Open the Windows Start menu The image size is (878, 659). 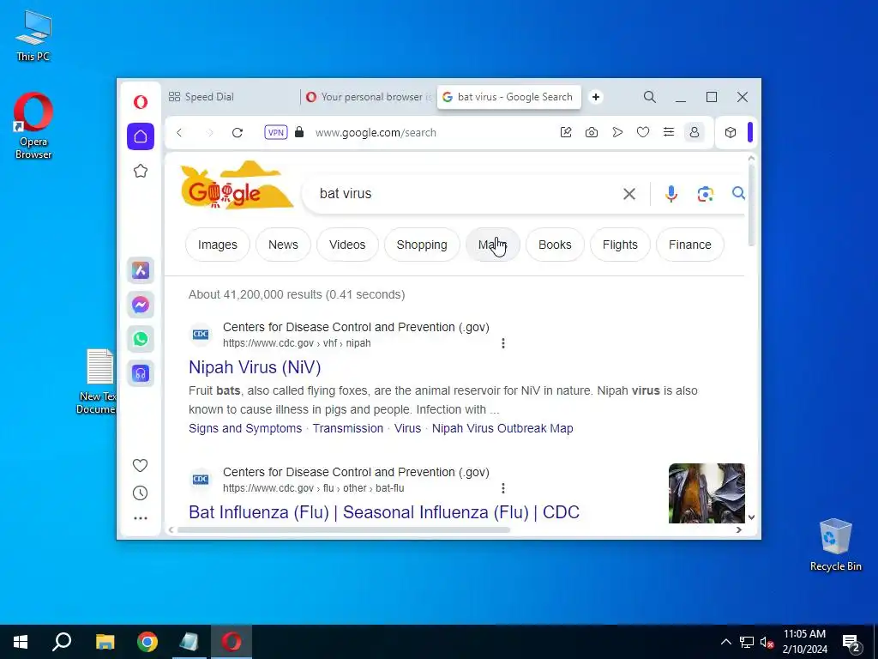(x=21, y=642)
